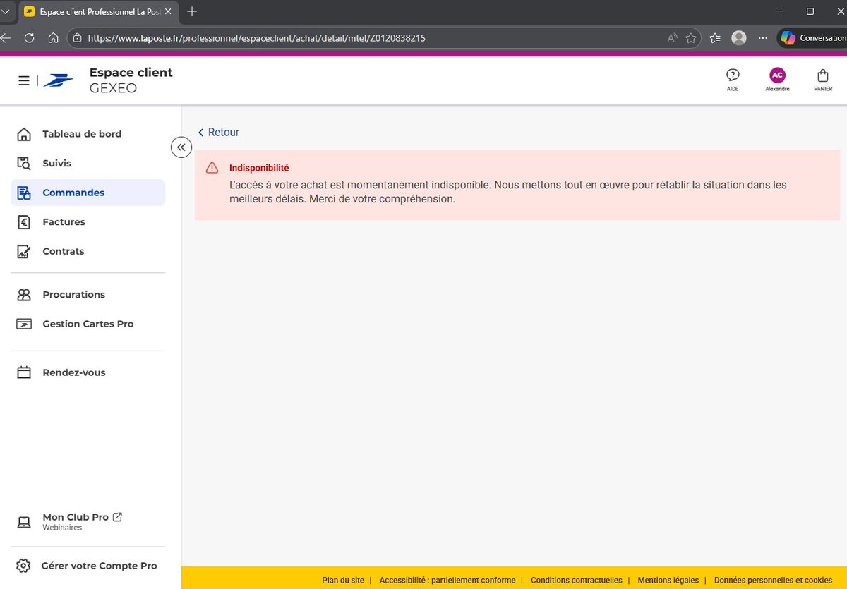Open the PANIER shopping cart
This screenshot has height=589, width=847.
(x=823, y=78)
